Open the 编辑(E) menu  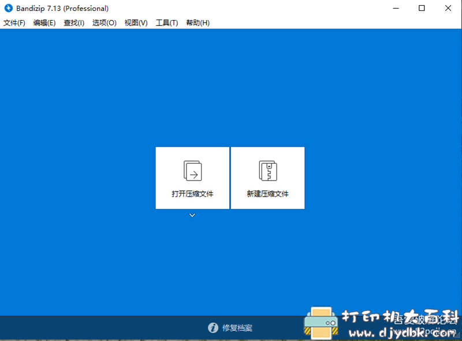[44, 23]
